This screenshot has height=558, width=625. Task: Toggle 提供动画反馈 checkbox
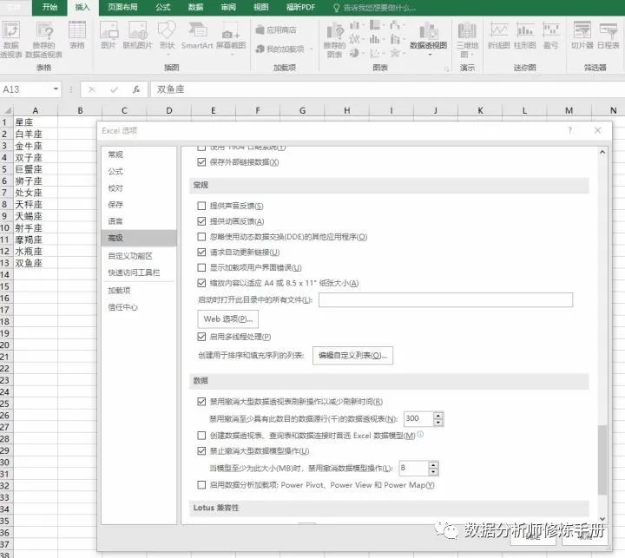pos(201,221)
